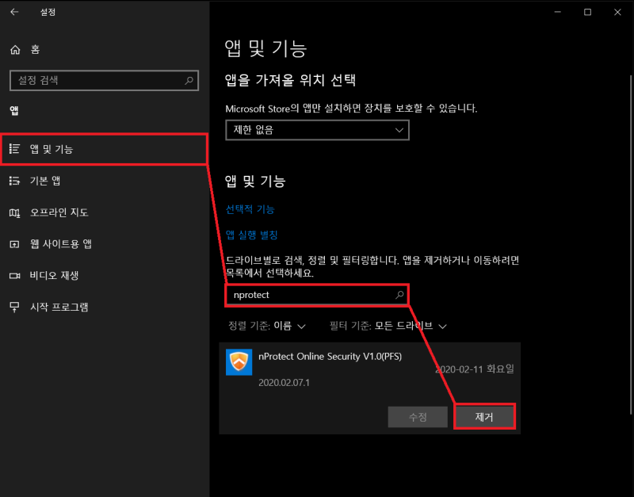This screenshot has width=634, height=497.
Task: Open the 제한 없음 app source dropdown
Action: (317, 130)
